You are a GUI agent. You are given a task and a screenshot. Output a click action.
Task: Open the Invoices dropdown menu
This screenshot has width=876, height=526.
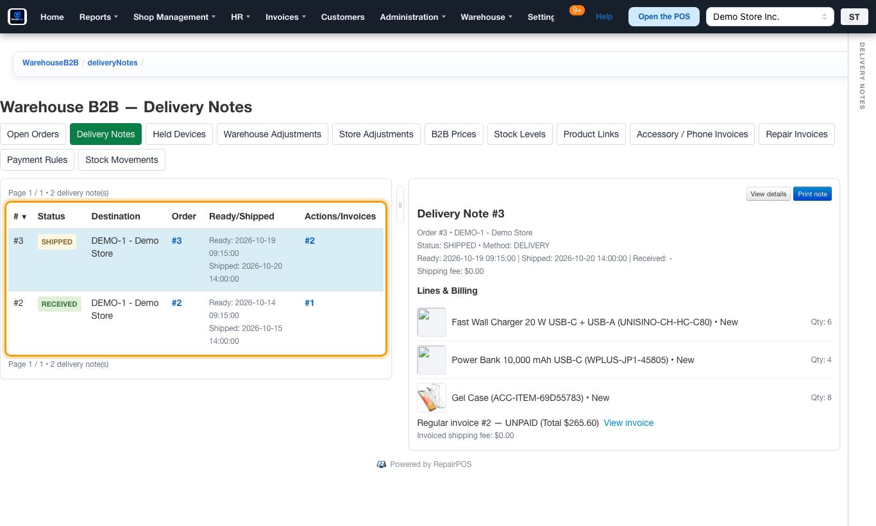286,17
